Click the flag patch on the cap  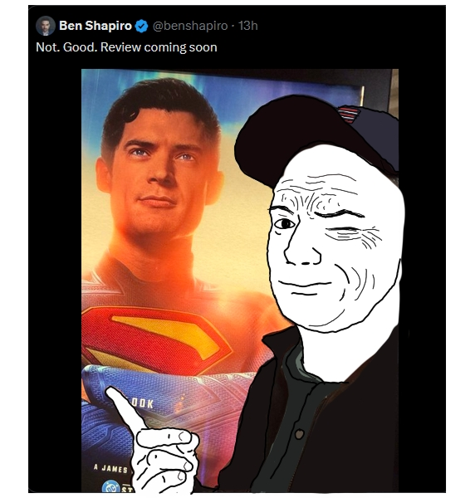coord(348,115)
